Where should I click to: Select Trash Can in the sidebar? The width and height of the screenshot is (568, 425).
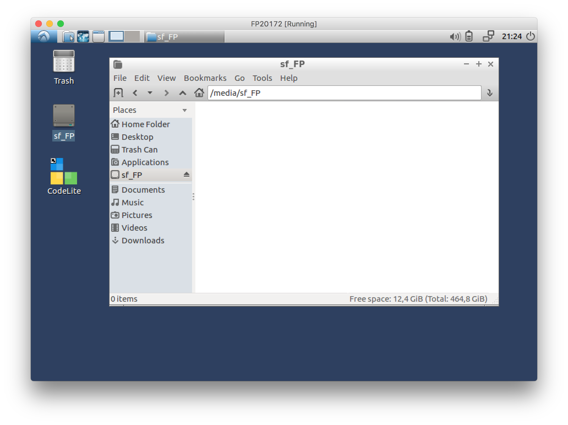point(139,149)
